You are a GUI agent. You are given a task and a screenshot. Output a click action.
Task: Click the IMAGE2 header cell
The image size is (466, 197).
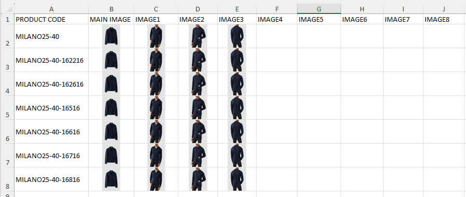point(197,20)
